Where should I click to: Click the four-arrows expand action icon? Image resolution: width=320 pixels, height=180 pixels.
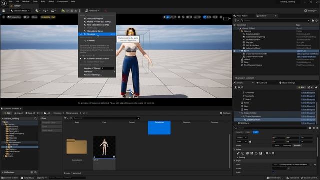tap(252, 153)
